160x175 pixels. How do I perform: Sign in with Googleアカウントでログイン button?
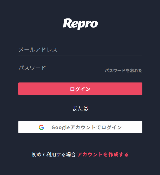(80, 127)
